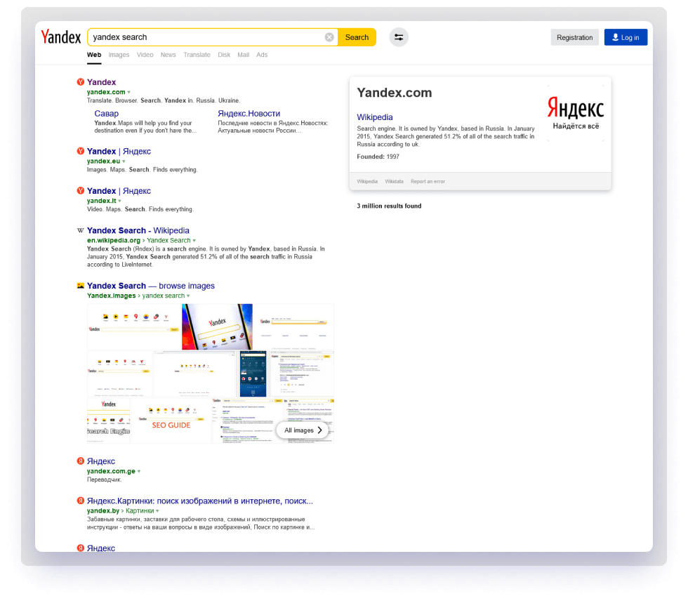Click the Yandex logo in header
This screenshot has width=688, height=601.
61,37
